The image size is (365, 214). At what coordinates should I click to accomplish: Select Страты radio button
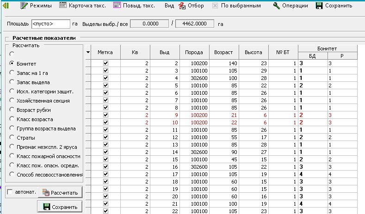(x=12, y=137)
